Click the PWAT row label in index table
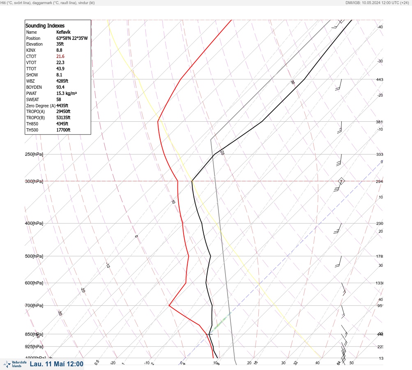 tap(32, 93)
